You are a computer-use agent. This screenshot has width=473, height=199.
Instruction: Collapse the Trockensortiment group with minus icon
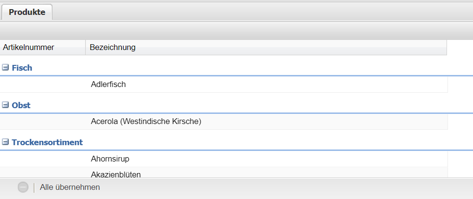pos(5,142)
